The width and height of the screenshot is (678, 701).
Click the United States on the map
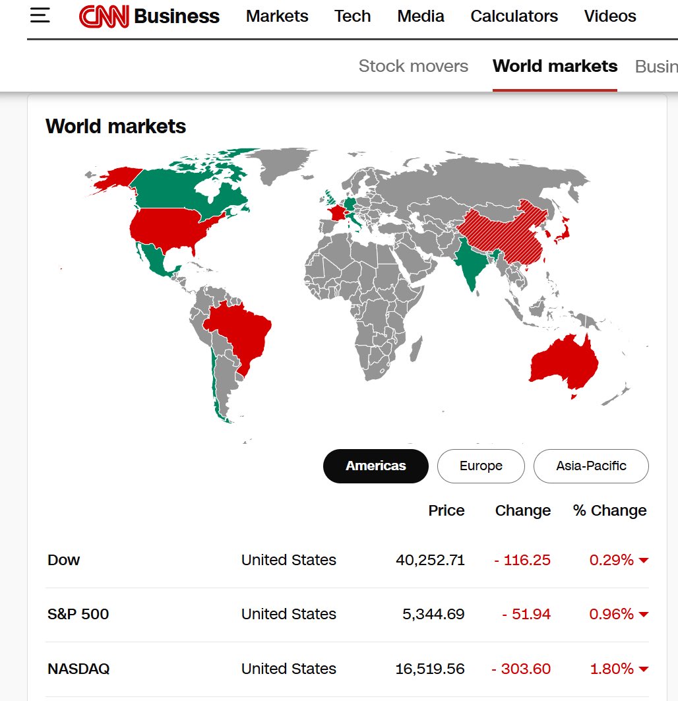point(168,228)
